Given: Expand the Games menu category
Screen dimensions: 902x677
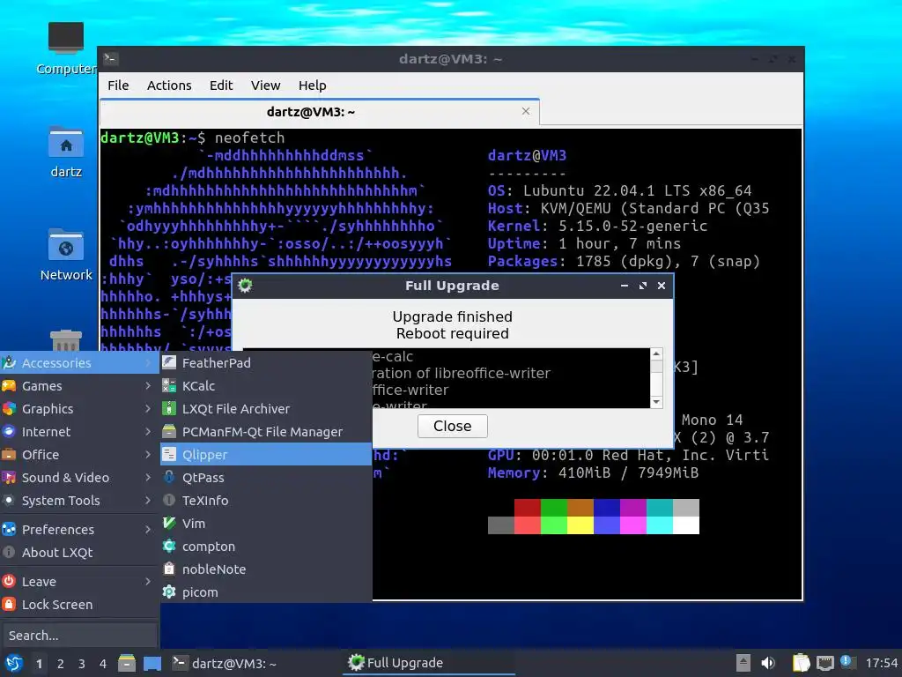Looking at the screenshot, I should [x=79, y=386].
